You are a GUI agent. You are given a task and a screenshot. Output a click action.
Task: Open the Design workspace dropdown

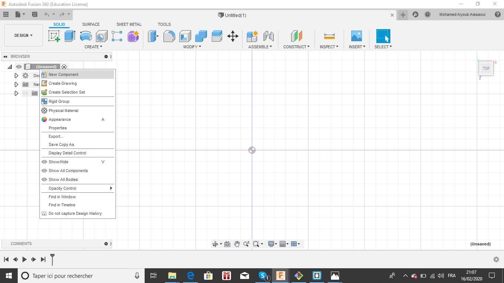coord(24,35)
